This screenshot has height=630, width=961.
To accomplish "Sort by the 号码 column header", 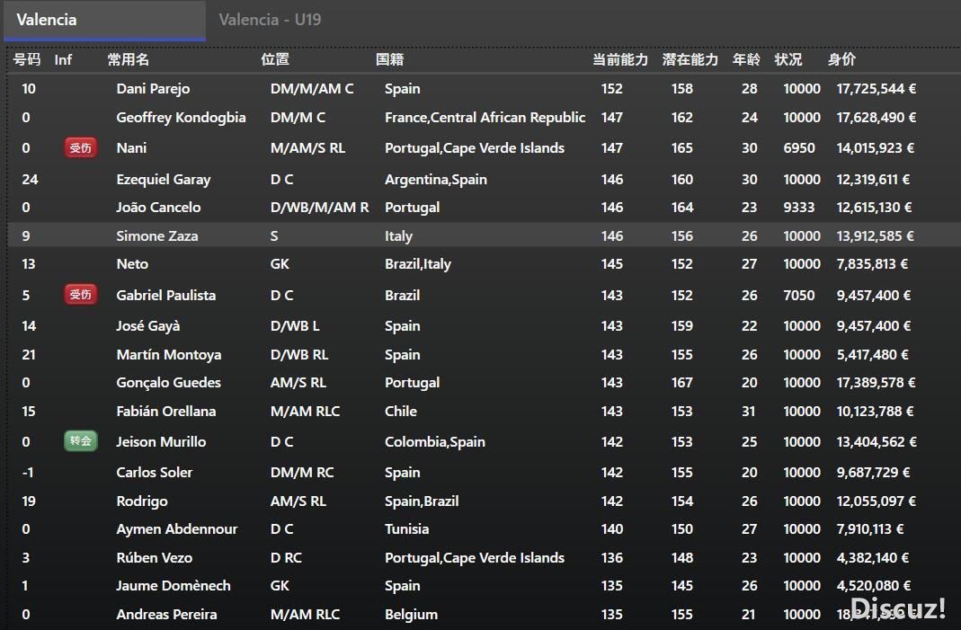I will (x=27, y=59).
